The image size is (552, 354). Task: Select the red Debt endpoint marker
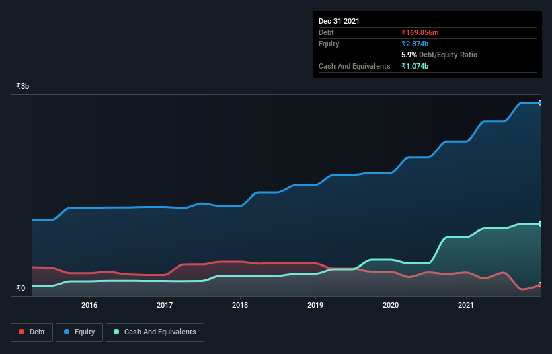click(541, 285)
